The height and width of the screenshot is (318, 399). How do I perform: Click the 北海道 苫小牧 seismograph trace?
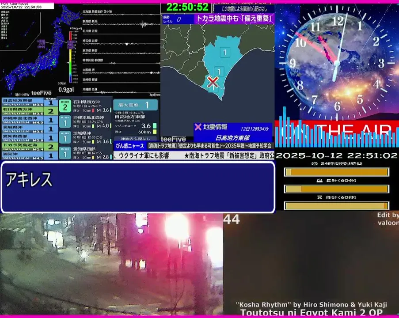122,14
